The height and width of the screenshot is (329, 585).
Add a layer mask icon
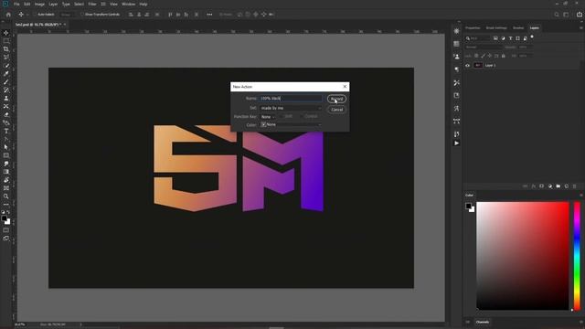point(542,186)
